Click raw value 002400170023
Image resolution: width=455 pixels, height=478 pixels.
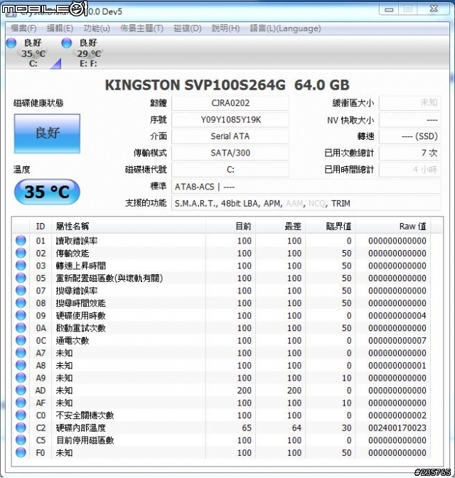tap(397, 428)
